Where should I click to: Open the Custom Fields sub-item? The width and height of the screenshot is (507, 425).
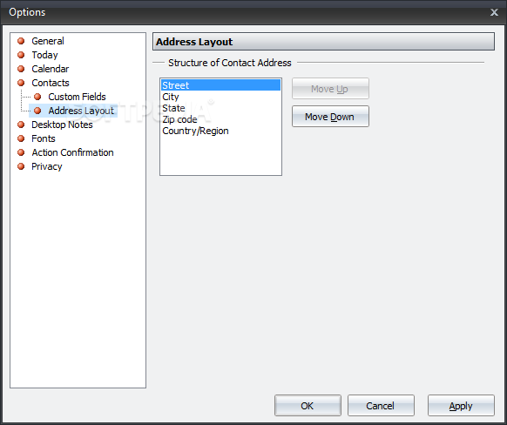tap(77, 97)
